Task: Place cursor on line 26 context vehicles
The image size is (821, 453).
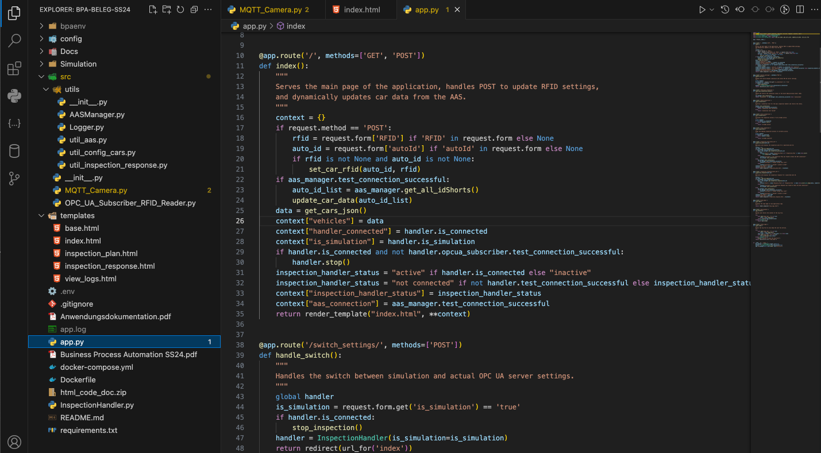Action: 329,221
